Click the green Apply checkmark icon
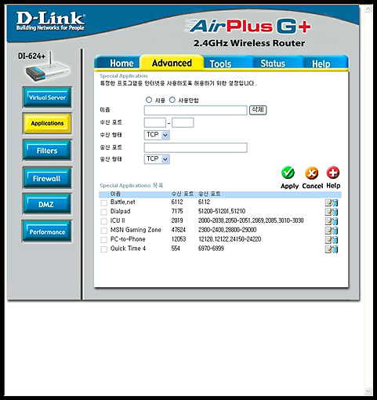This screenshot has height=400, width=377. tap(288, 173)
